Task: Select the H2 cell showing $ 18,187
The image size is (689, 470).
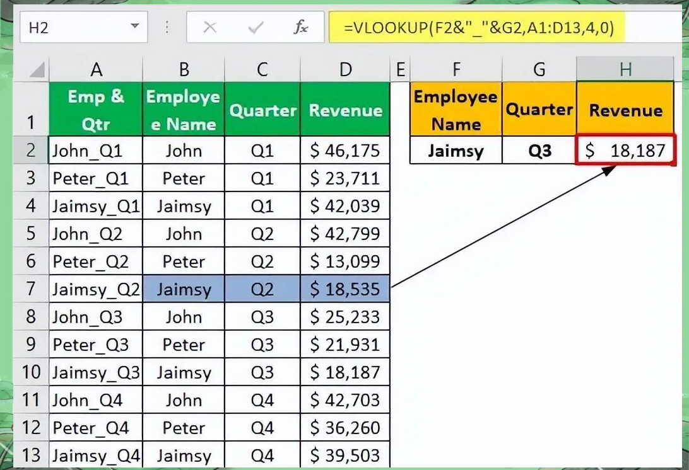Action: [x=625, y=151]
